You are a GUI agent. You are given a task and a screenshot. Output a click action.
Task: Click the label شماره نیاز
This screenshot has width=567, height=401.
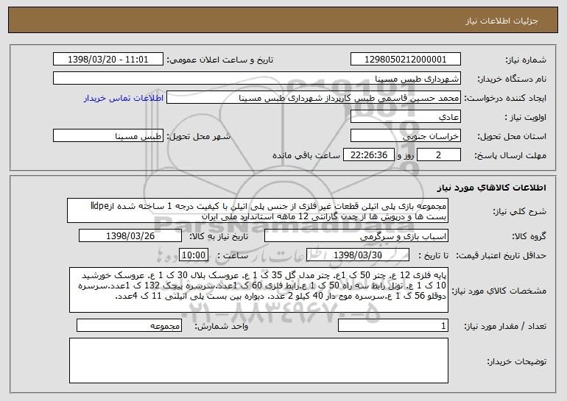[x=526, y=60]
